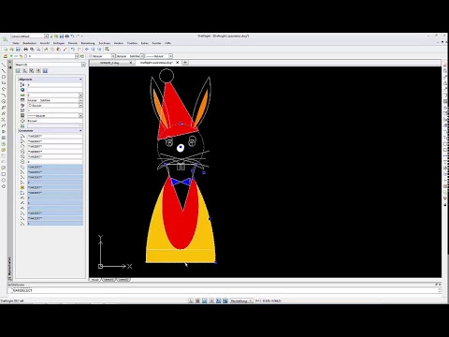Open the Zeichnen menu
The height and width of the screenshot is (337, 449).
click(105, 43)
